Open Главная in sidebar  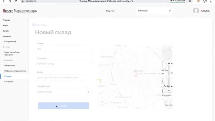pos(6,20)
